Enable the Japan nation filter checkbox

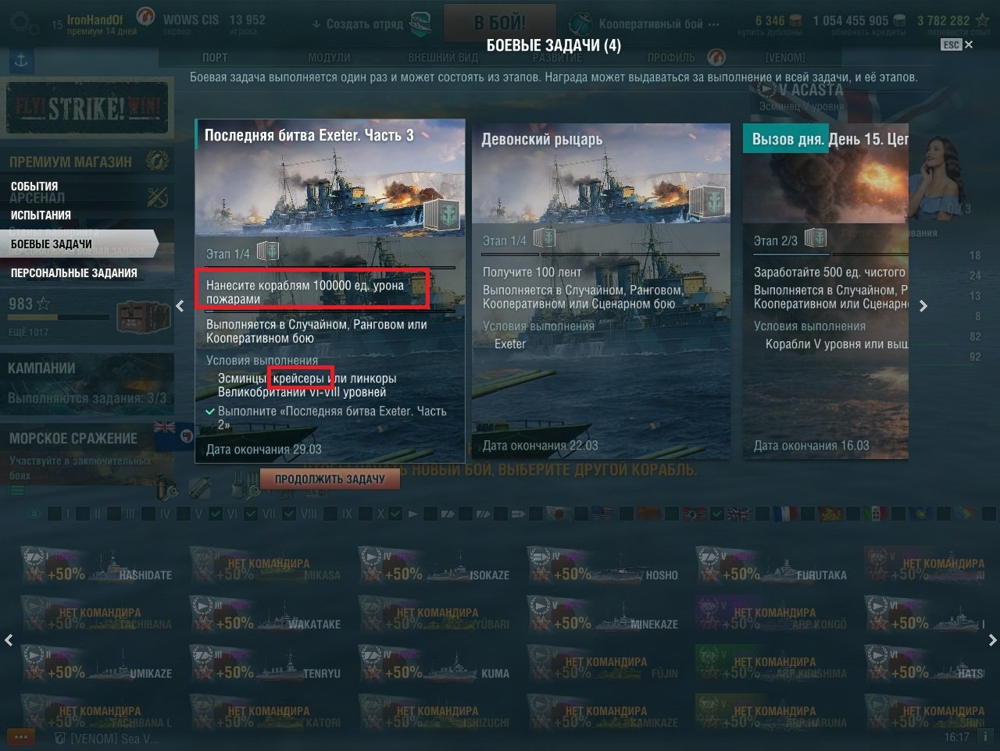(535, 514)
